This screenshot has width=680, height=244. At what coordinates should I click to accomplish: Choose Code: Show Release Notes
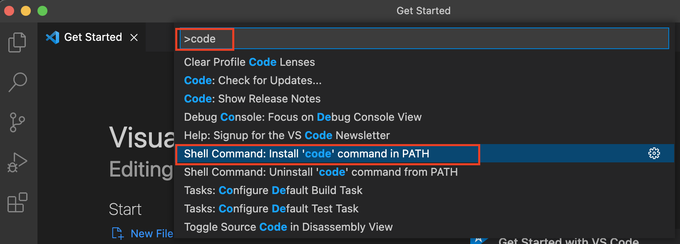tap(252, 99)
